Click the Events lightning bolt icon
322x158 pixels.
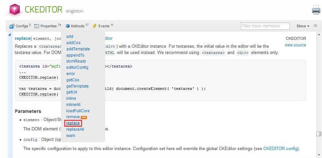95,26
